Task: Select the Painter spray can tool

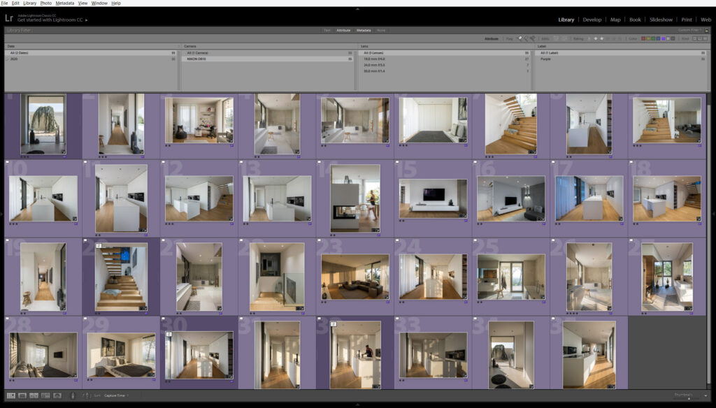Action: [73, 395]
